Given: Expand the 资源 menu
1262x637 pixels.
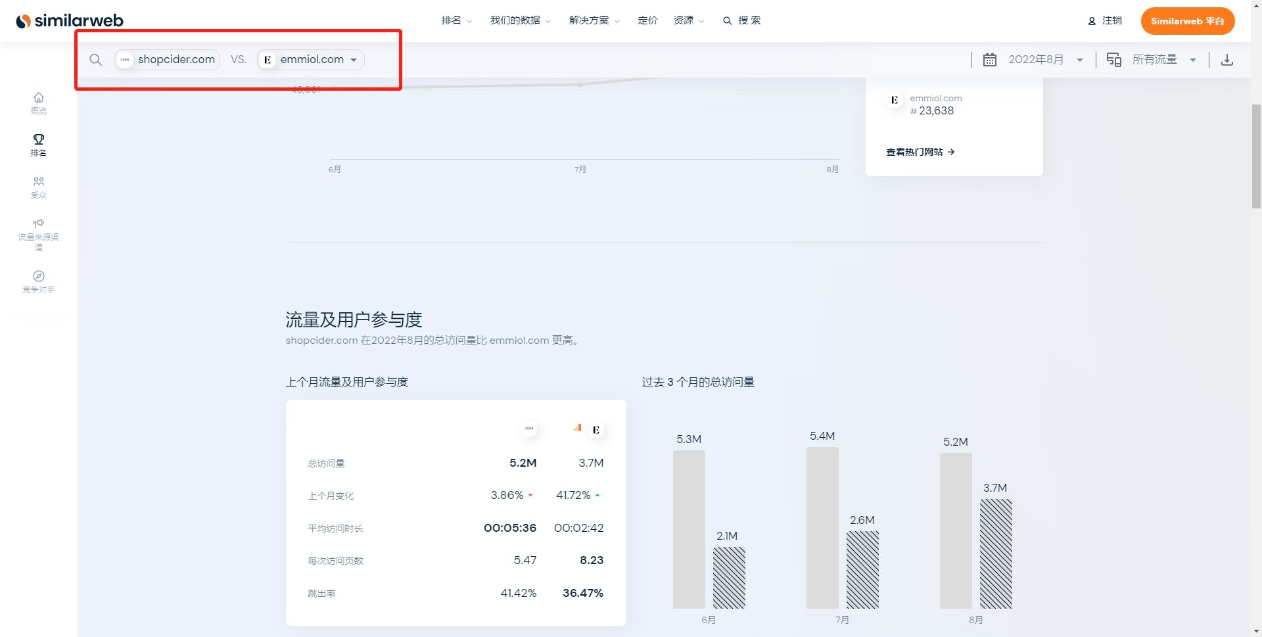Looking at the screenshot, I should [x=689, y=21].
